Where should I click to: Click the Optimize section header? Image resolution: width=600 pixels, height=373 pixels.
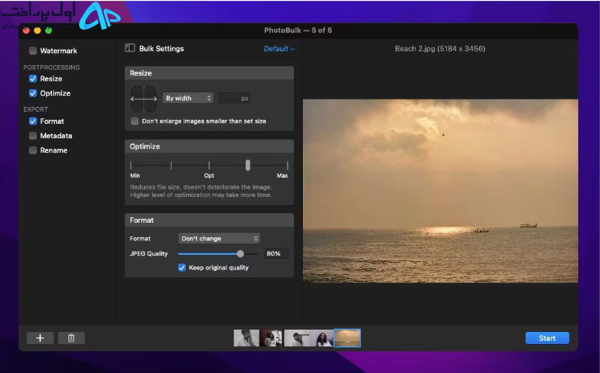209,146
